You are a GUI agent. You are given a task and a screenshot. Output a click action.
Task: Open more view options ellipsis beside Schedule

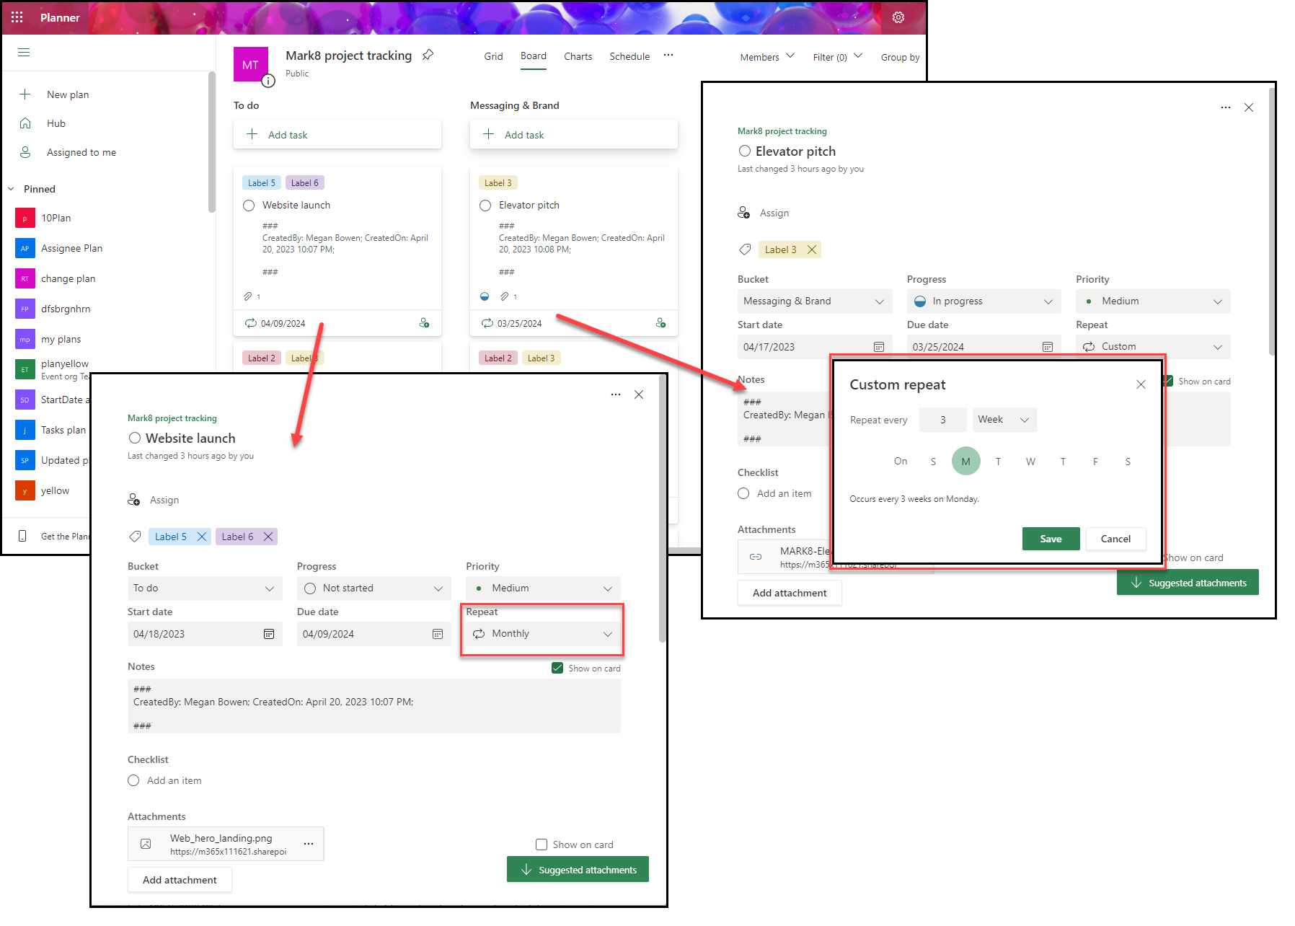tap(668, 55)
